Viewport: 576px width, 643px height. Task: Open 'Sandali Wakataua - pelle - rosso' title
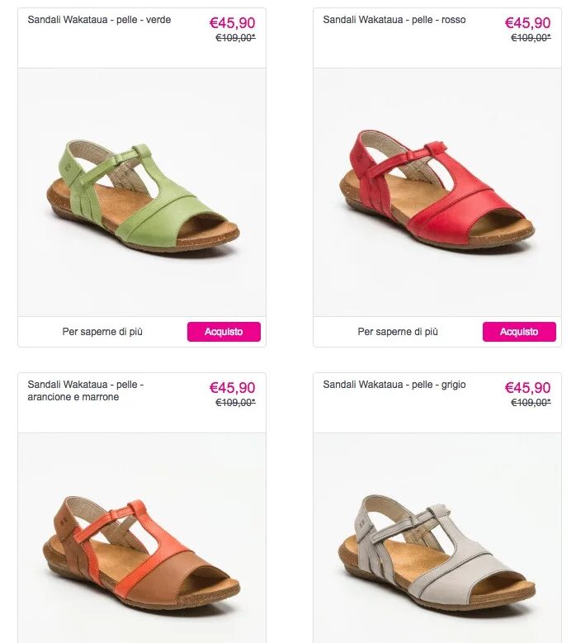[x=394, y=20]
